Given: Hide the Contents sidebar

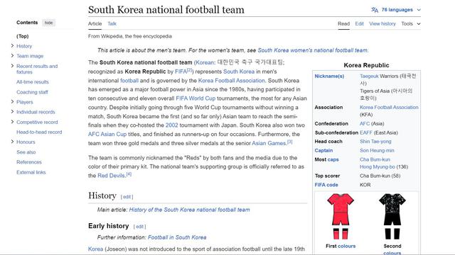Looking at the screenshot, I should click(48, 23).
